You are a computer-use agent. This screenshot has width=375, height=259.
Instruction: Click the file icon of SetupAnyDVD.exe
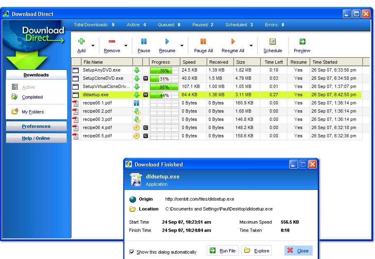[75, 70]
